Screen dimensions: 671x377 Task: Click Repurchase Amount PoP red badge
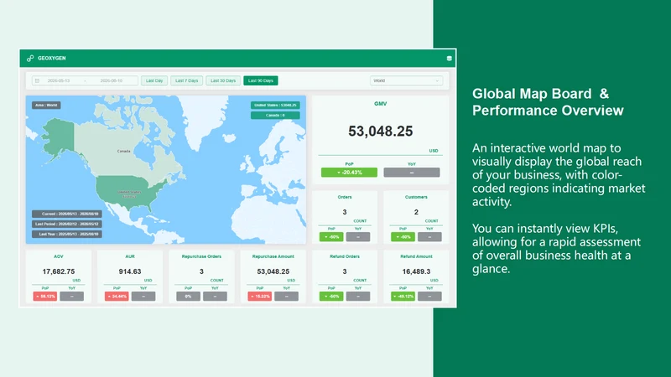(x=260, y=297)
